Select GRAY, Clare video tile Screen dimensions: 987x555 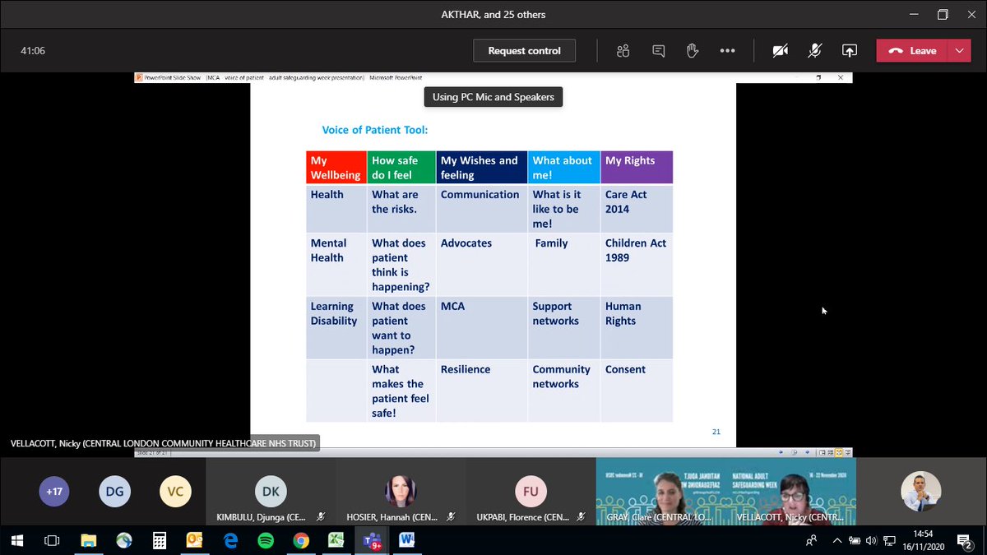point(660,492)
